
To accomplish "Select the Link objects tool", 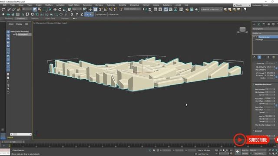I will (9, 10).
